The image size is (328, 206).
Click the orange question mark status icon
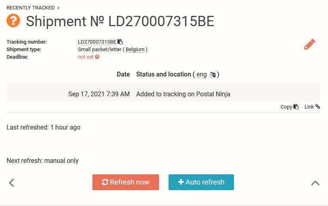coord(13,21)
